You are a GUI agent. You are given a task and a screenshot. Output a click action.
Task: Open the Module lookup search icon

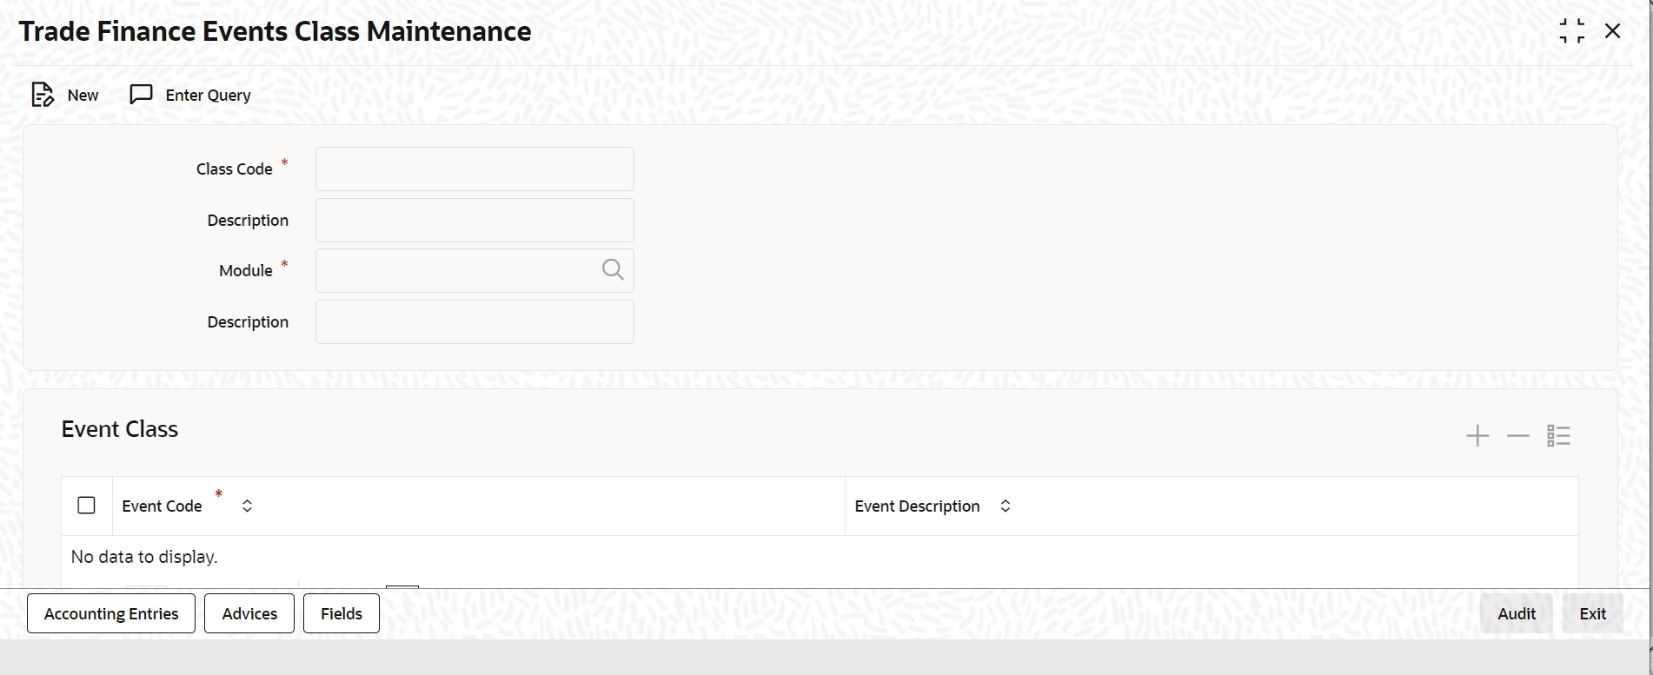tap(612, 269)
